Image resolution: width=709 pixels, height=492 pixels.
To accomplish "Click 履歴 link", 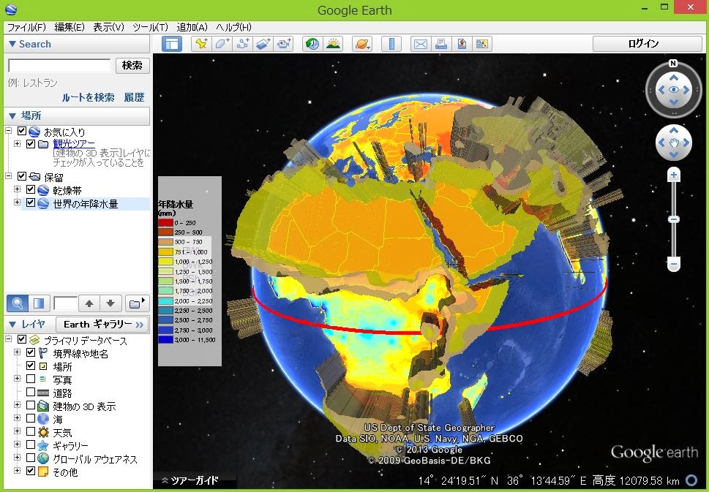I will 135,97.
